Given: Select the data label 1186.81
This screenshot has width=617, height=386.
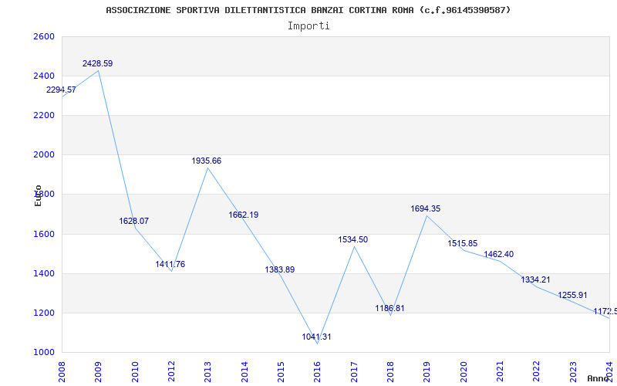Looking at the screenshot, I should pos(389,308).
